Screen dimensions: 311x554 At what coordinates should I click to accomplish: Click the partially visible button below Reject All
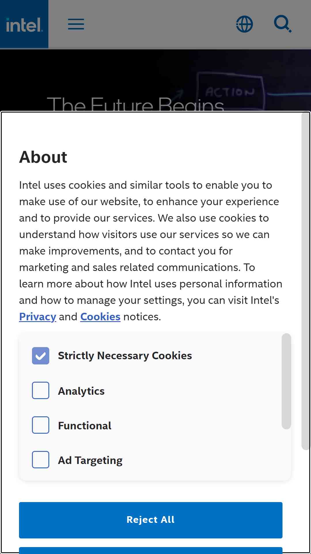coord(151,551)
